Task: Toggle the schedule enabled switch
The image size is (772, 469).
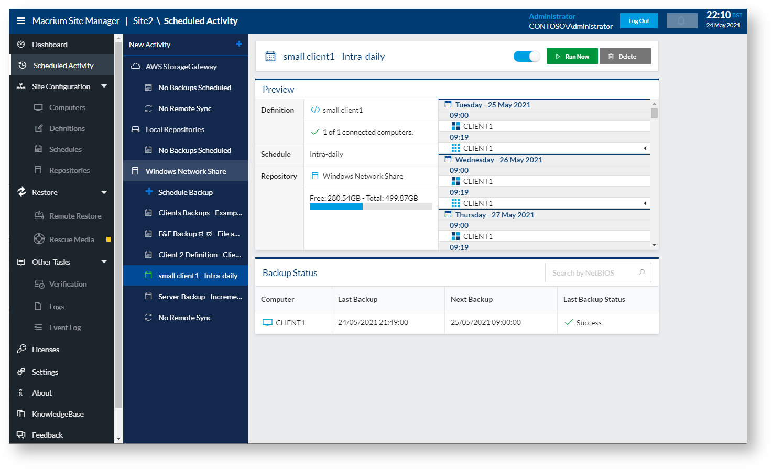Action: click(527, 56)
